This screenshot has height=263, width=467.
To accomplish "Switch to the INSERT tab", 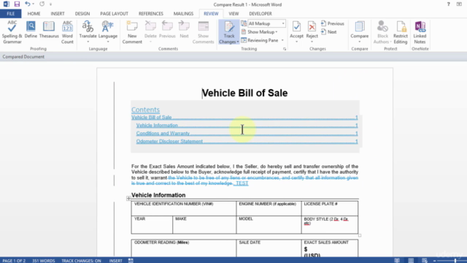I will pyautogui.click(x=58, y=14).
